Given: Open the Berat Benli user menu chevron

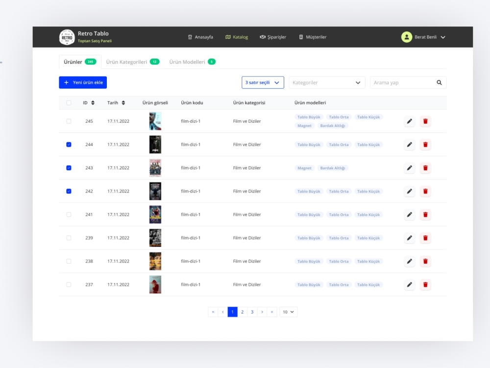Looking at the screenshot, I should click(x=443, y=37).
